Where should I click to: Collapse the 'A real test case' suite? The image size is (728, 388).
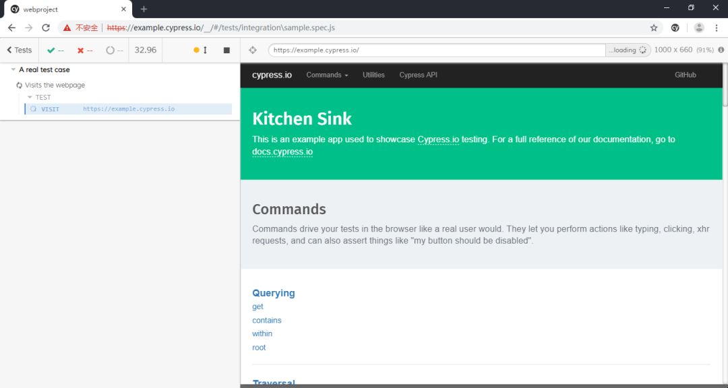click(13, 69)
